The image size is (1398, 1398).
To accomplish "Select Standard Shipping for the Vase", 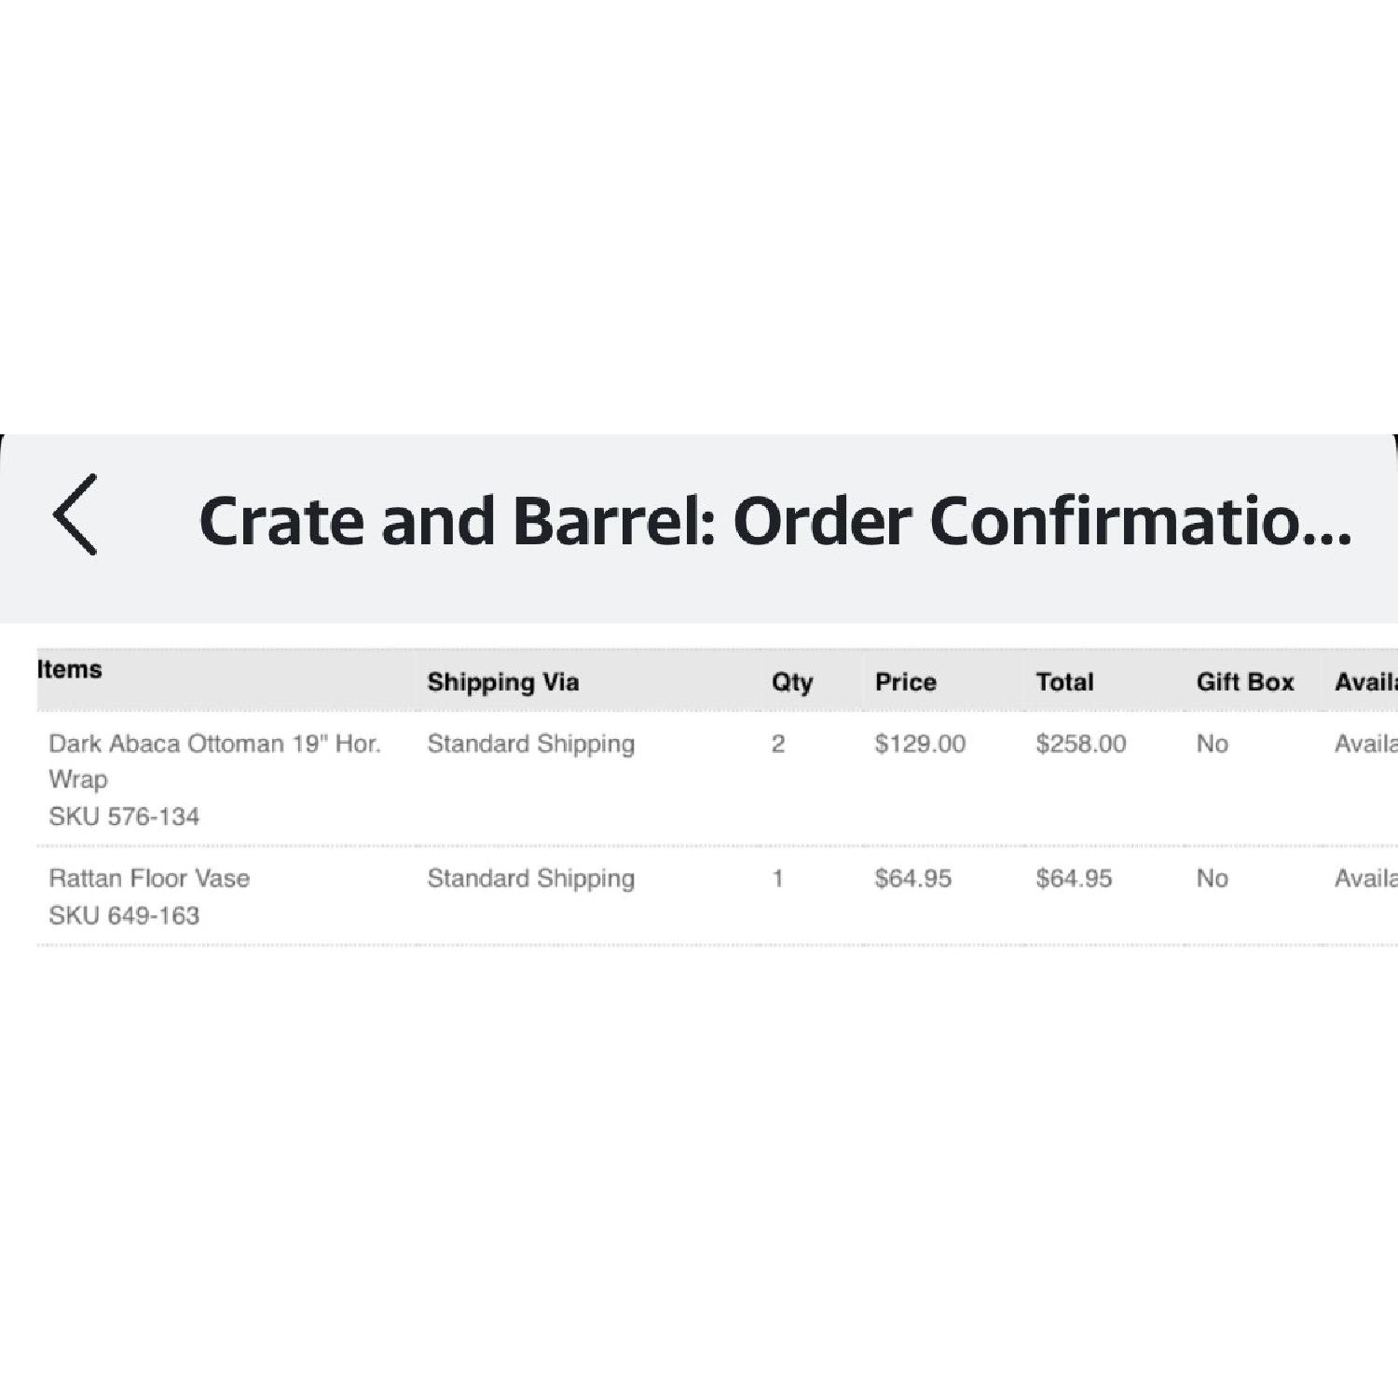I will (529, 878).
